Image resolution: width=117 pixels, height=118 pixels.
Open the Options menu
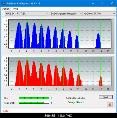[6, 9]
